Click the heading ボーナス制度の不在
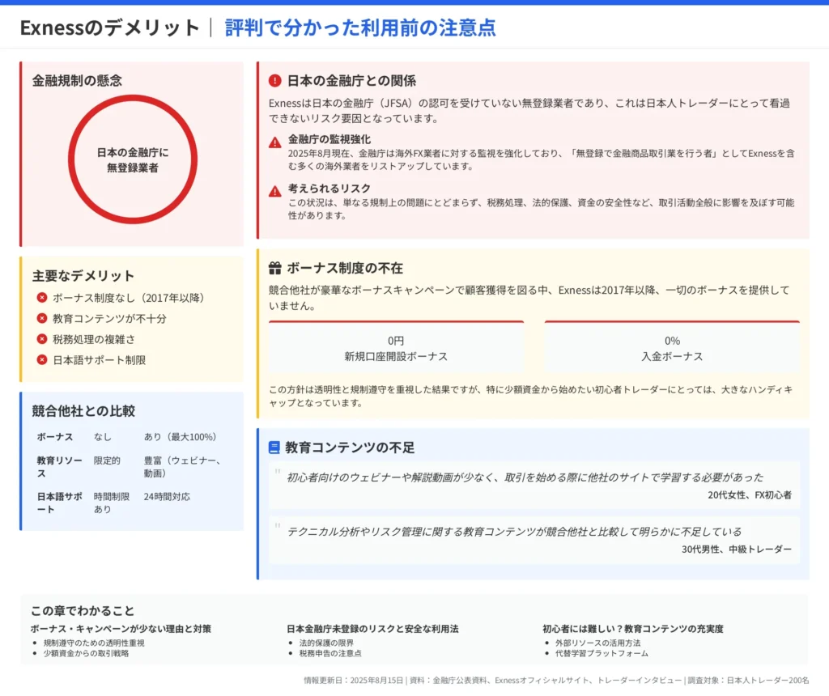 (x=345, y=269)
